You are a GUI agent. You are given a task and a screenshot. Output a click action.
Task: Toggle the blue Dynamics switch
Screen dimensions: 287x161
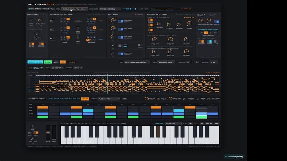tap(209, 42)
